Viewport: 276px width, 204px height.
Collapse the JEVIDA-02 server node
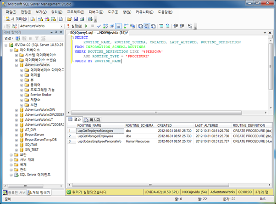(x=6, y=45)
